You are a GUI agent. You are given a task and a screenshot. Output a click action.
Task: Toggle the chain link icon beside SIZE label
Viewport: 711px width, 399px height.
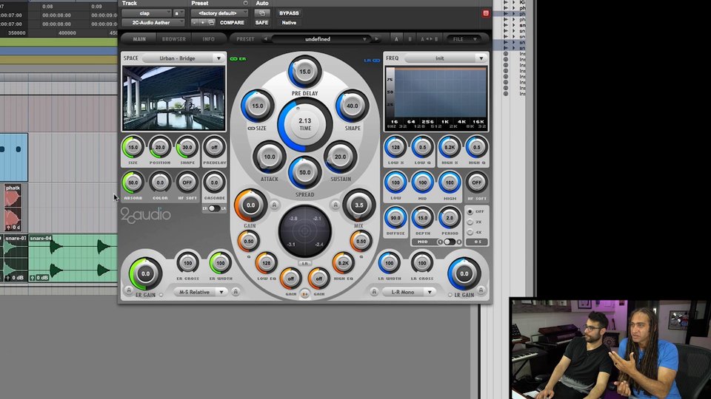pyautogui.click(x=251, y=129)
